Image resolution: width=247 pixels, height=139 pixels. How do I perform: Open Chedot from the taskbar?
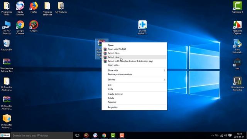(x=86, y=136)
